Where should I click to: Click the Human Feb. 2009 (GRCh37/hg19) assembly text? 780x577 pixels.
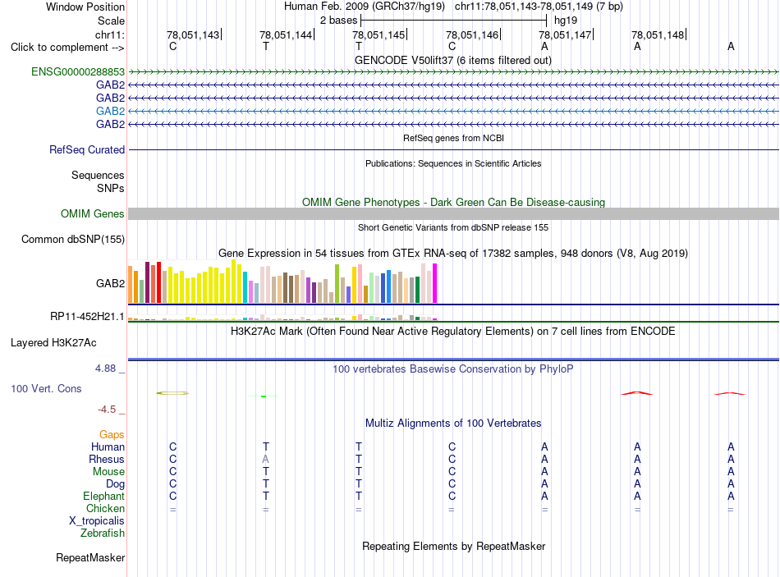coord(364,7)
